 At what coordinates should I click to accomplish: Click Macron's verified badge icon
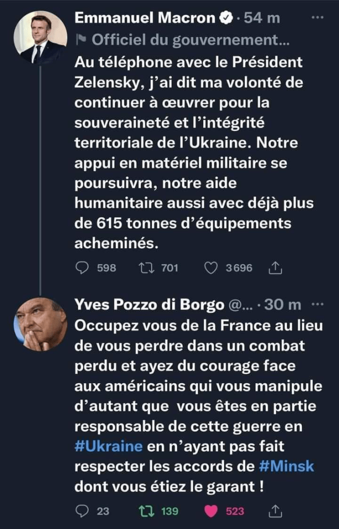226,19
